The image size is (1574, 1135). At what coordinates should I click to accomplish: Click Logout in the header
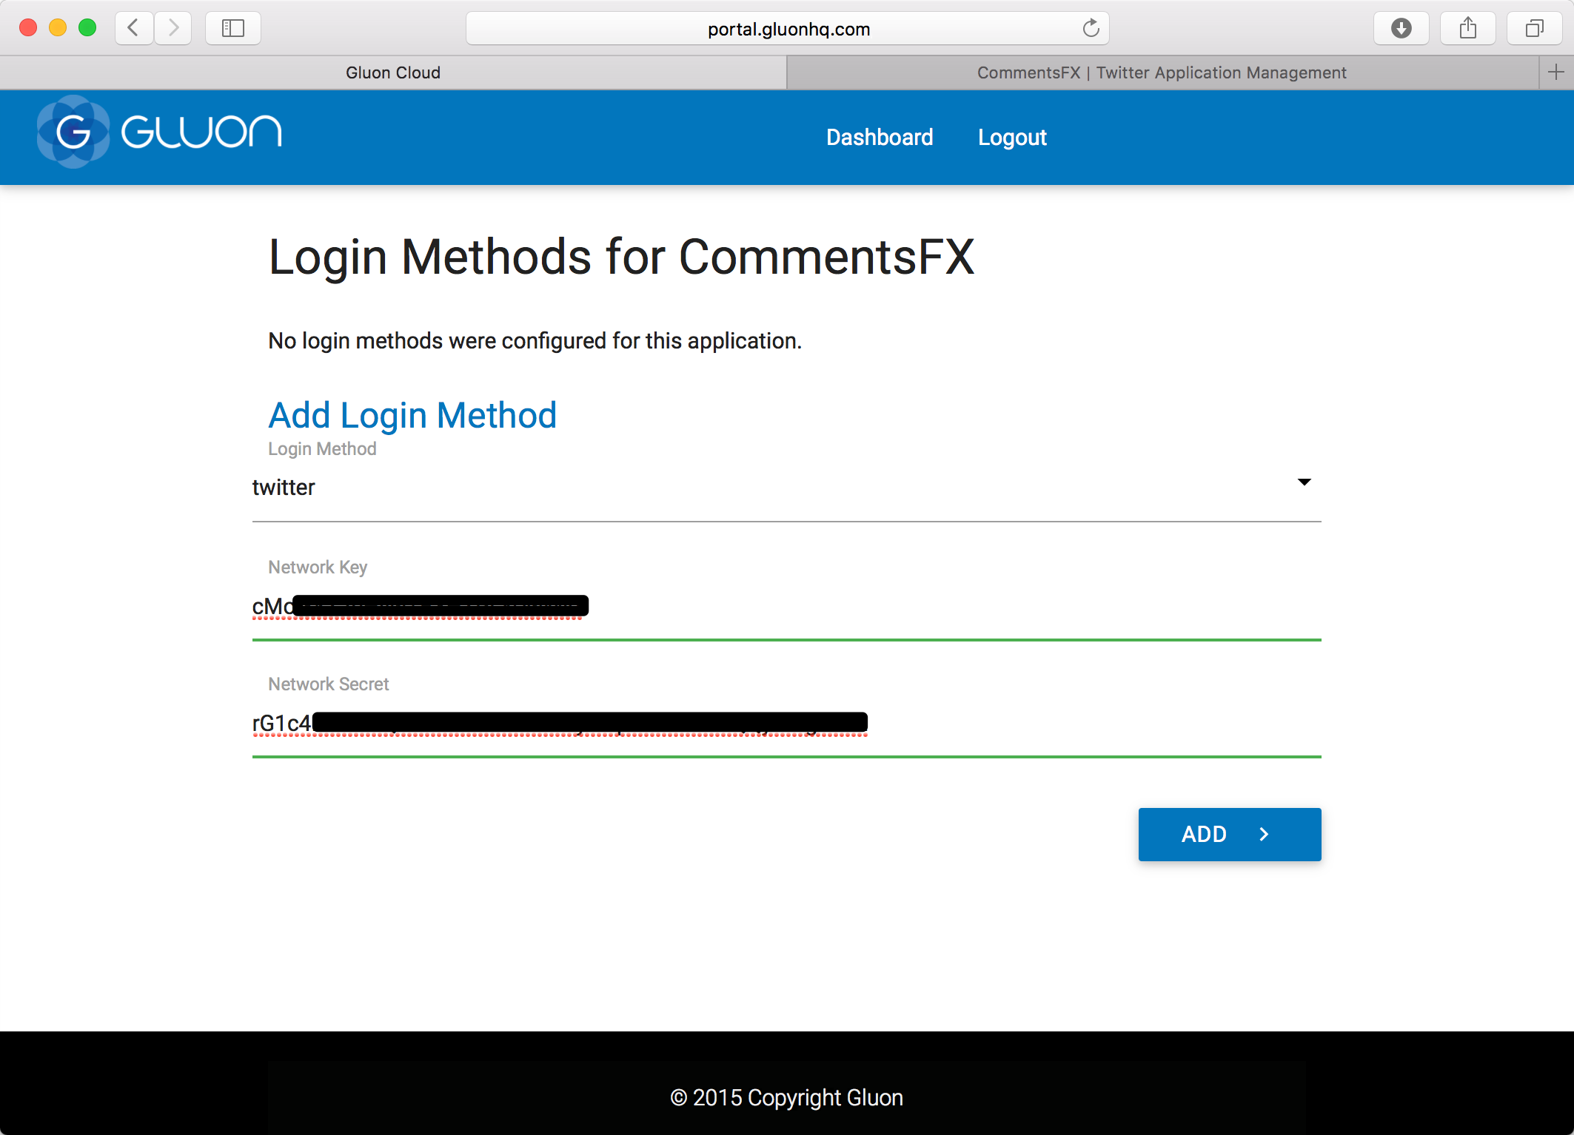pos(1012,137)
